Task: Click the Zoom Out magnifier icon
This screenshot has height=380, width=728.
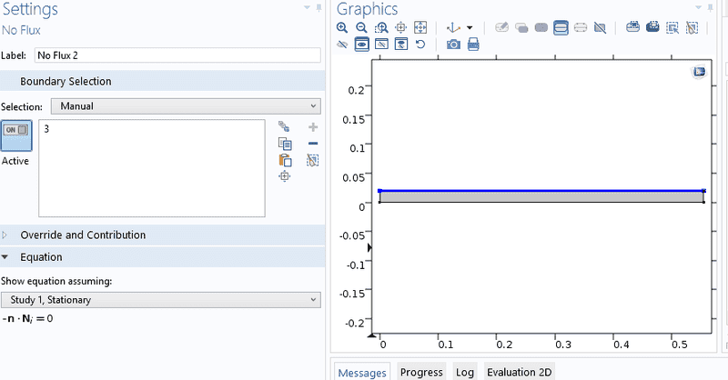Action: coord(361,28)
